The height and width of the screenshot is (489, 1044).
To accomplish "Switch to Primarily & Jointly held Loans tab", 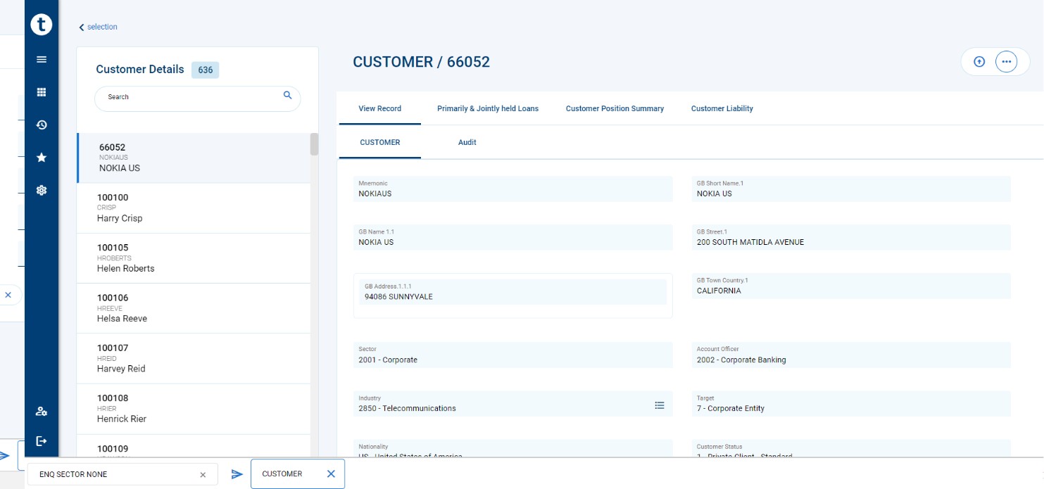I will [x=487, y=108].
